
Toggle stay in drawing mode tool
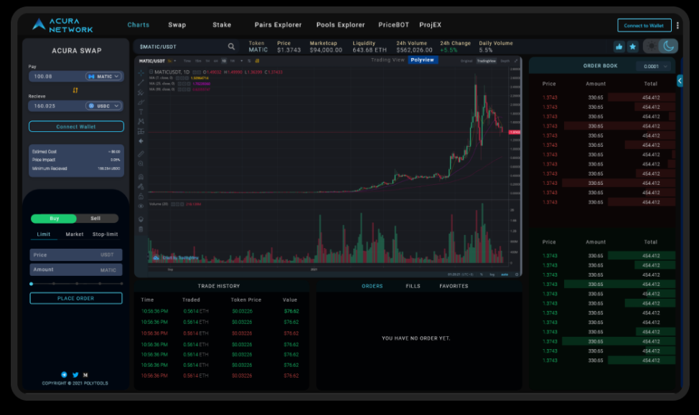pos(141,186)
